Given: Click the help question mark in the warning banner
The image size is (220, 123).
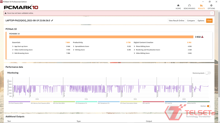Looking at the screenshot, I should pyautogui.click(x=212, y=13).
